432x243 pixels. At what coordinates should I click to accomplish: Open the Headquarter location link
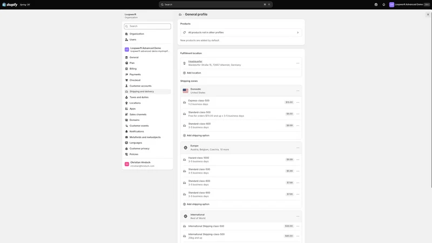point(195,62)
